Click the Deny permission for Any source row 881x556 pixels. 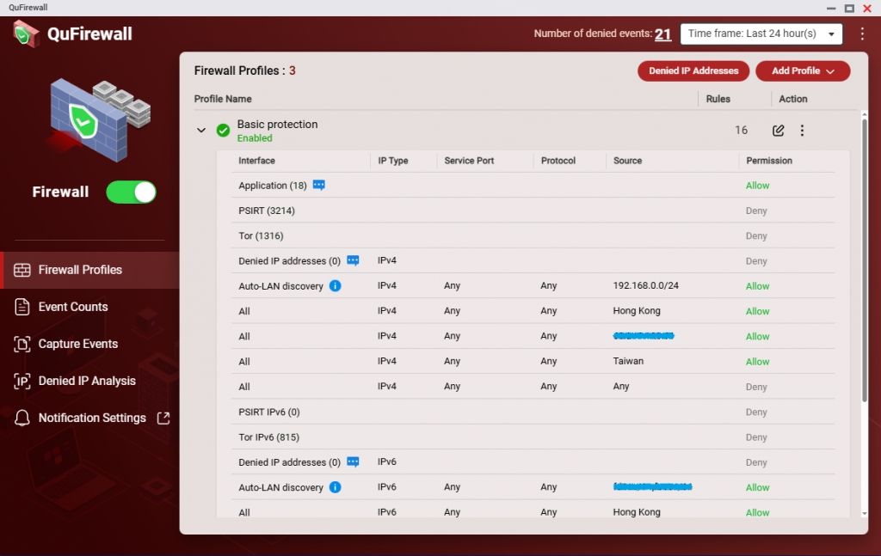point(756,387)
